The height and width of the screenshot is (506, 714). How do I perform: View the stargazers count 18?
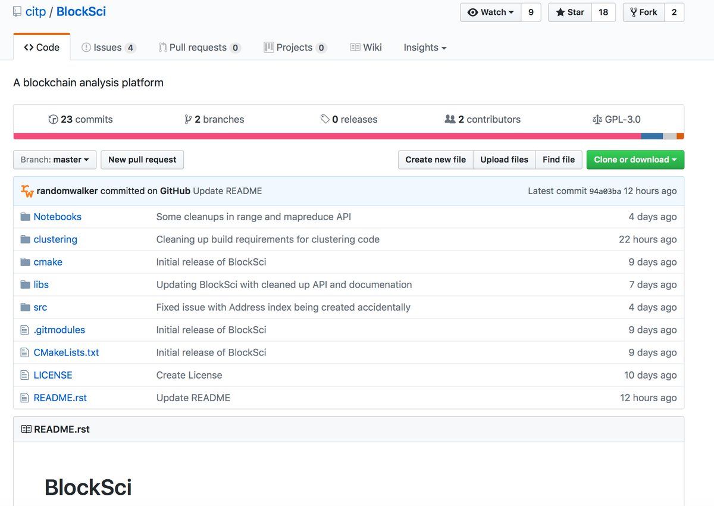603,12
